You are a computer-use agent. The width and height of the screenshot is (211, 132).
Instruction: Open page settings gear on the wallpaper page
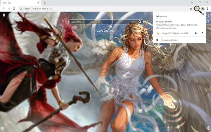click(x=2, y=128)
